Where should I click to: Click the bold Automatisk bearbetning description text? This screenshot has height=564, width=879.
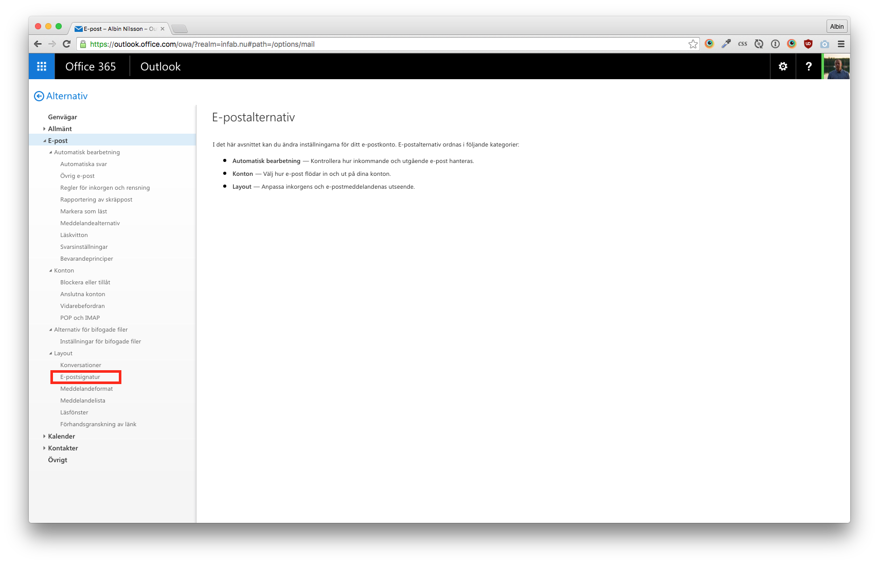[266, 161]
